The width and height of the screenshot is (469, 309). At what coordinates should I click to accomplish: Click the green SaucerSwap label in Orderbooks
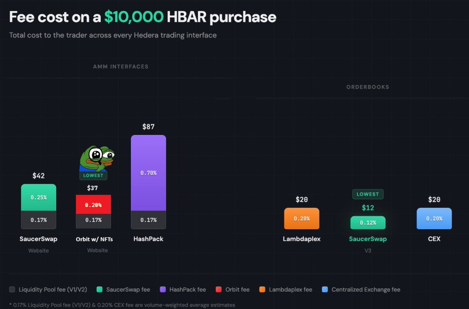(x=368, y=239)
